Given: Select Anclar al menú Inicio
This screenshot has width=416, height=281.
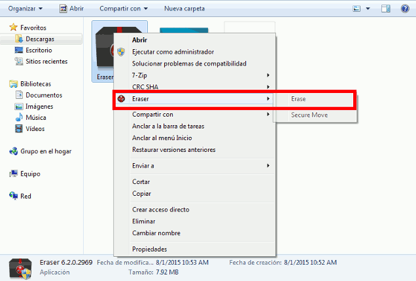Looking at the screenshot, I should click(162, 138).
